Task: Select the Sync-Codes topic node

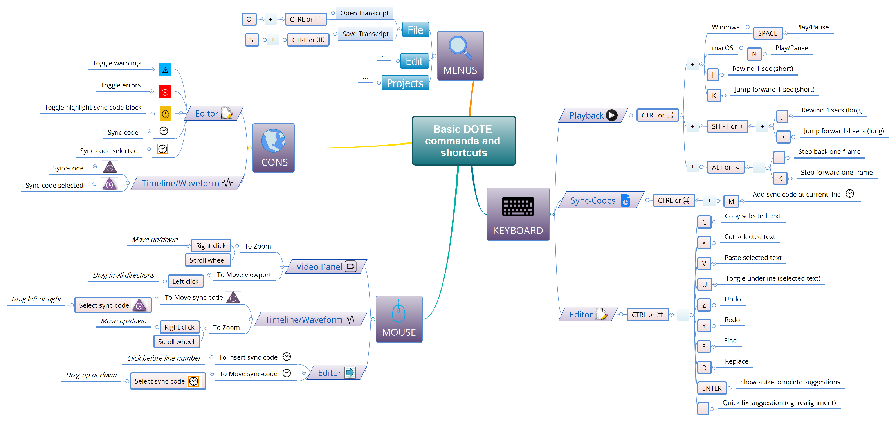Action: 601,200
